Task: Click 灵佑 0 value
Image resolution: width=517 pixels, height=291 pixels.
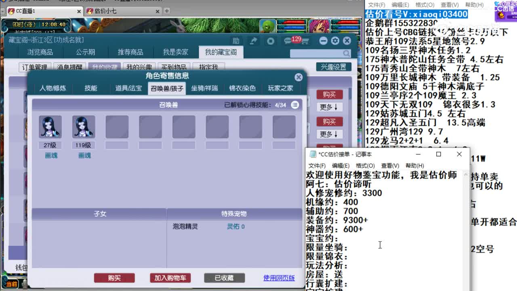Action: [x=235, y=227]
